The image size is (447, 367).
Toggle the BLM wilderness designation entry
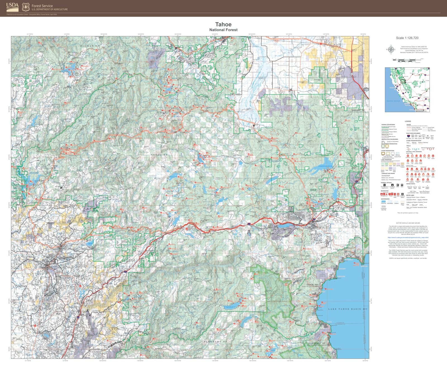coord(387,146)
